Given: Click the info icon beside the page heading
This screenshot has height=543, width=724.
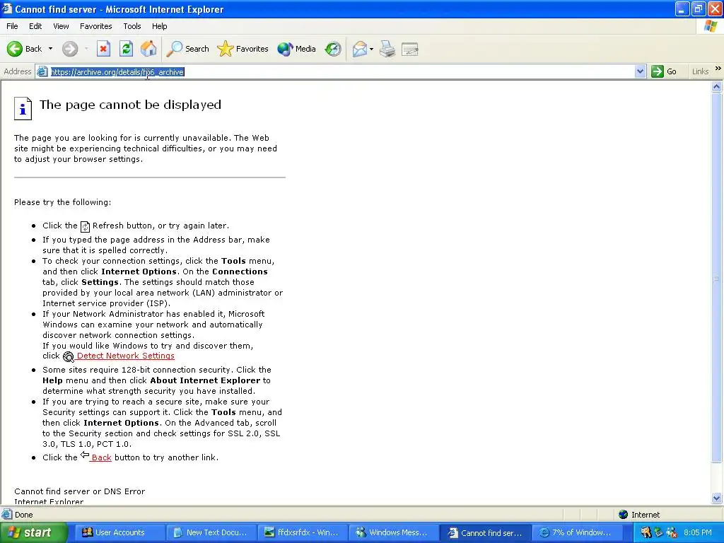Looking at the screenshot, I should click(x=23, y=108).
